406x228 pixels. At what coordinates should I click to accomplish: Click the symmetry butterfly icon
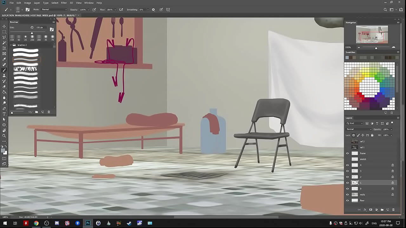(168, 10)
